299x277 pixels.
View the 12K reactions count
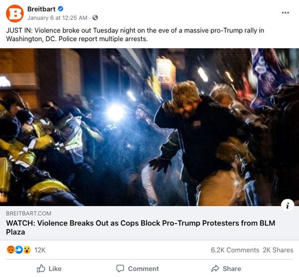tap(40, 250)
